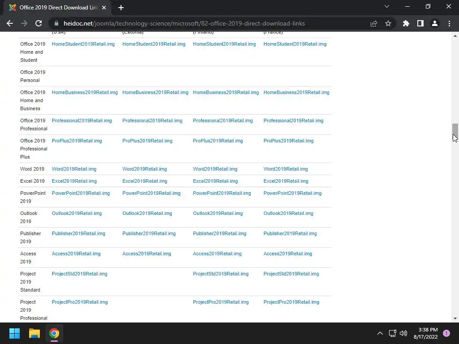Viewport: 459px width, 344px height.
Task: Open the notification badge in the taskbar
Action: coord(446,333)
